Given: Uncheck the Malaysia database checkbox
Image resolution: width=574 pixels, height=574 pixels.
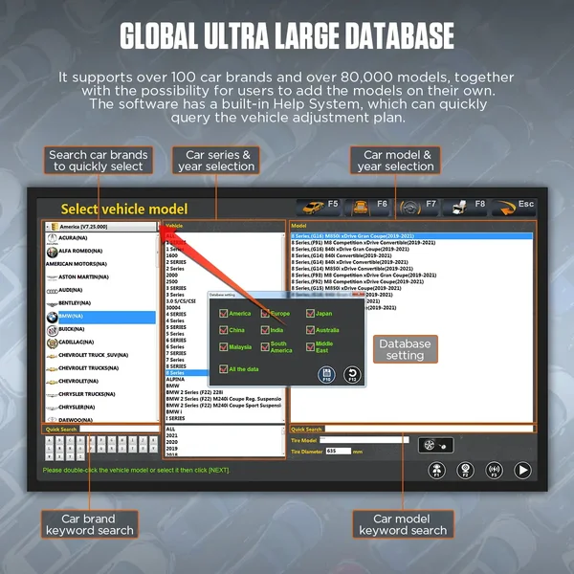Looking at the screenshot, I should pos(223,346).
